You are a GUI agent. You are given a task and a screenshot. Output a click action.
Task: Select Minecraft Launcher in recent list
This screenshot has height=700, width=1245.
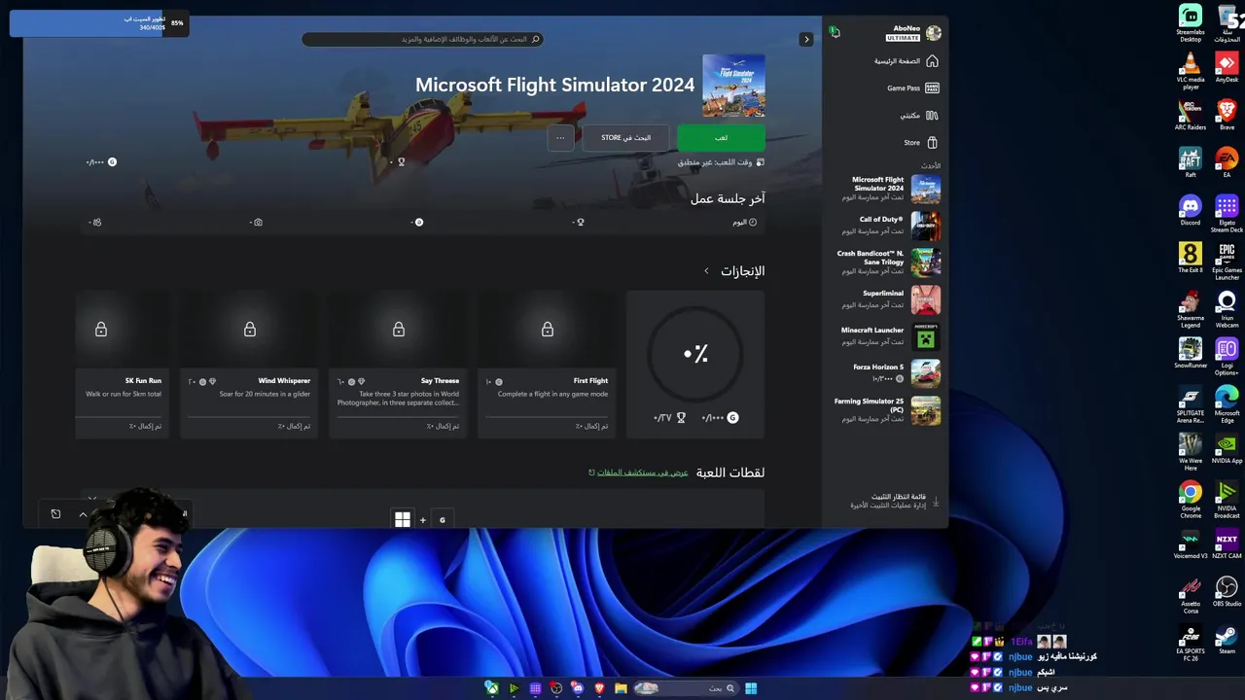[x=885, y=336]
